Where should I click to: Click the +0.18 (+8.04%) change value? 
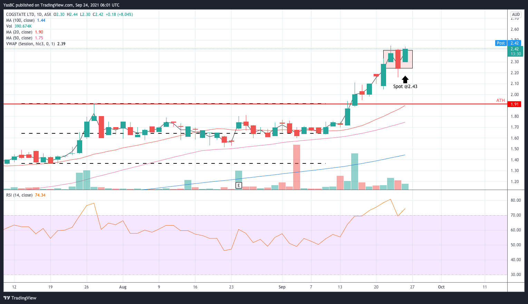tap(119, 15)
